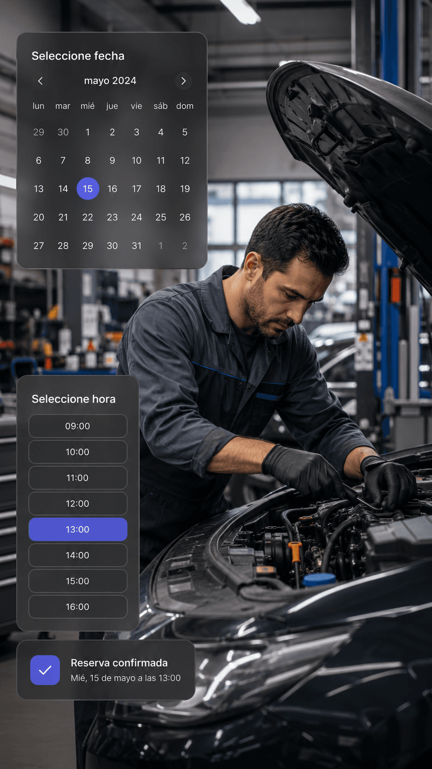Select highlighted day 15 in calendar
The height and width of the screenshot is (769, 432).
tap(88, 189)
